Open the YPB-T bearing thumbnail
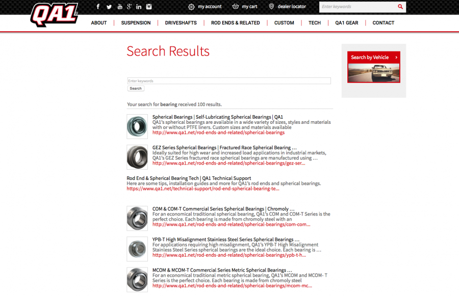The image size is (459, 296). pyautogui.click(x=137, y=249)
